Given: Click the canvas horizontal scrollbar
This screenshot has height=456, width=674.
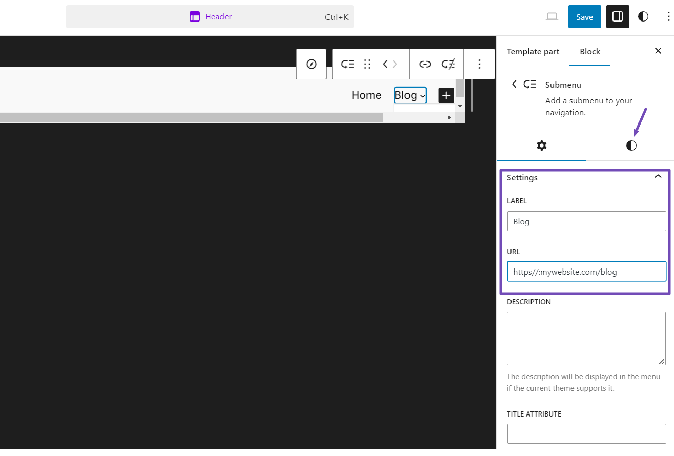Looking at the screenshot, I should tap(192, 117).
